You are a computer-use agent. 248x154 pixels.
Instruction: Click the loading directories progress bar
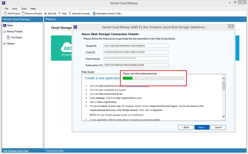point(153,78)
